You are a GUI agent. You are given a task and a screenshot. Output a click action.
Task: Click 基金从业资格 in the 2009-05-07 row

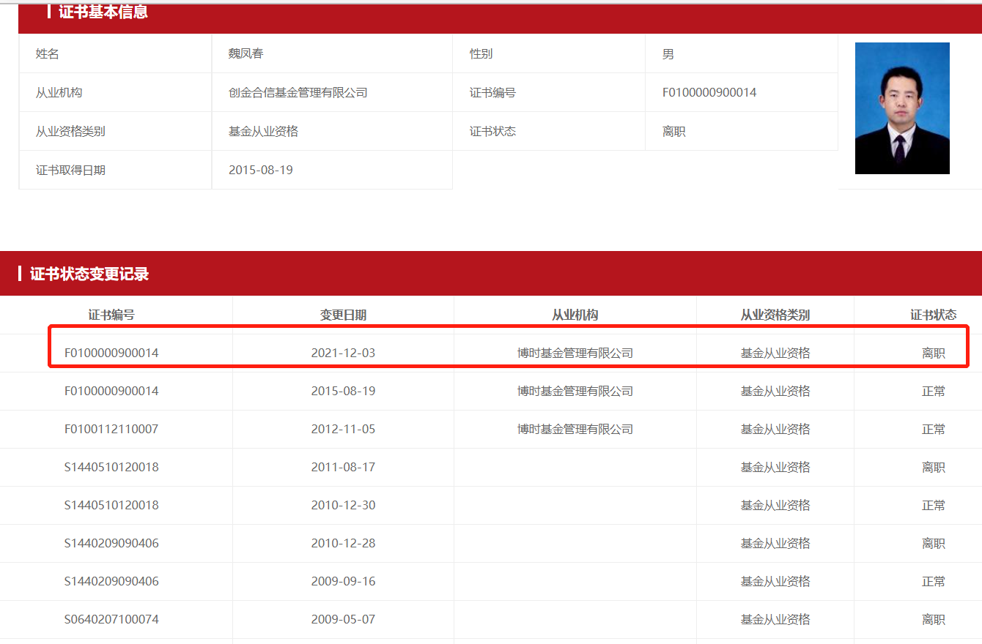point(775,620)
